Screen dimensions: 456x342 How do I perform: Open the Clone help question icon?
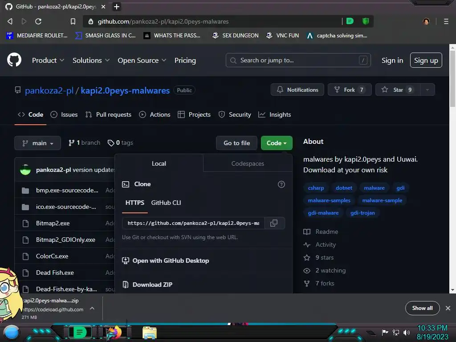(281, 184)
